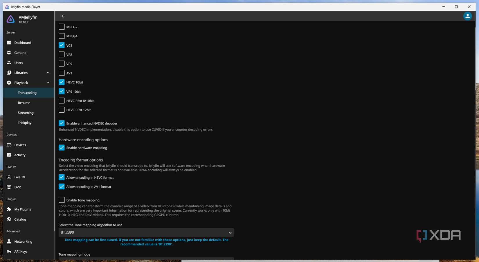Collapse the Playback section

coord(28,83)
